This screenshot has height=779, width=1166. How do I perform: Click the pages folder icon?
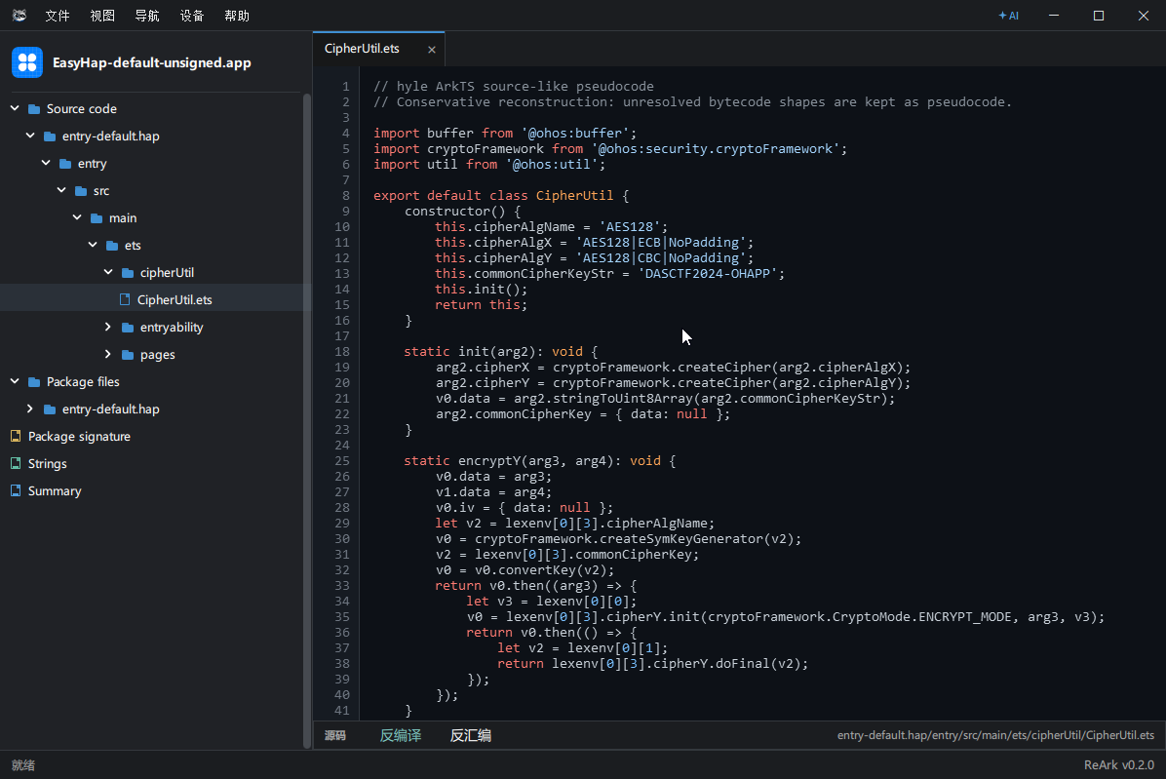click(x=128, y=355)
